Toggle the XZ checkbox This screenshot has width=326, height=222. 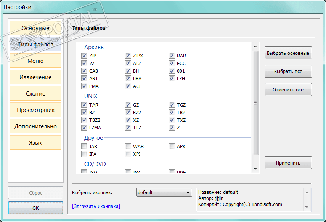[128, 120]
